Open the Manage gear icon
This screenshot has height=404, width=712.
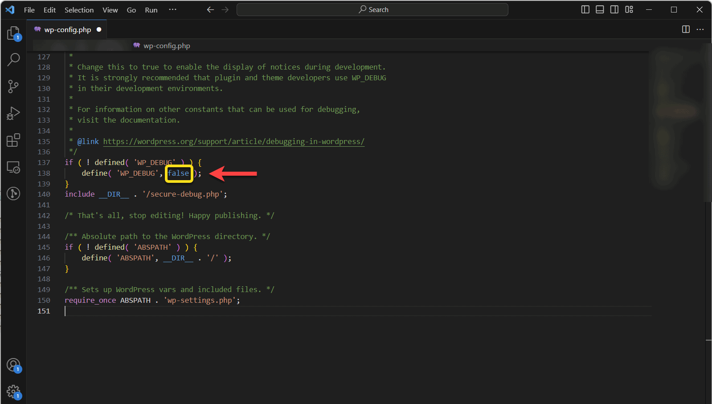tap(14, 392)
